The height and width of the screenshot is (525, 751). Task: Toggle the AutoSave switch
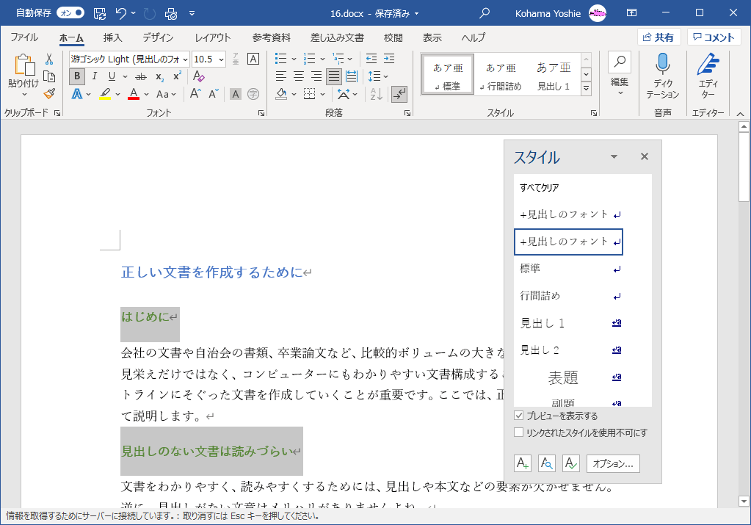tap(70, 12)
